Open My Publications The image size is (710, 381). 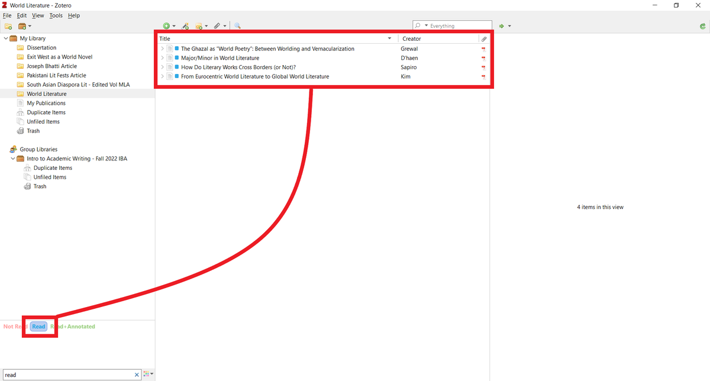tap(46, 103)
